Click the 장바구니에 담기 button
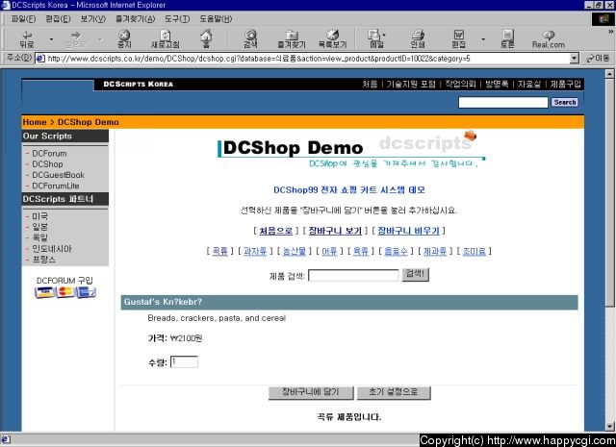616x447 pixels. 311,392
